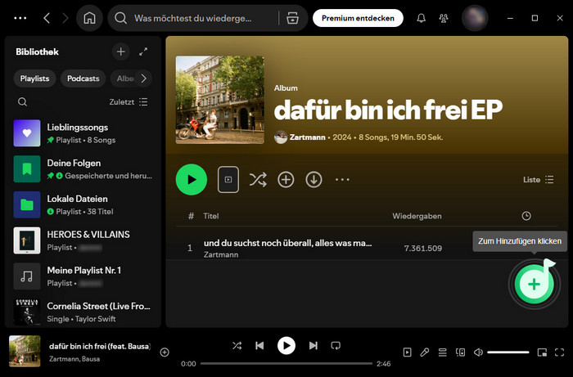Skip to next track
Image resolution: width=573 pixels, height=377 pixels.
314,345
